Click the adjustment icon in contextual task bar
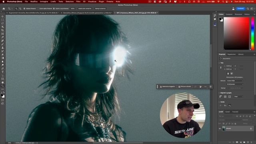This screenshot has width=256, height=144. (200, 87)
